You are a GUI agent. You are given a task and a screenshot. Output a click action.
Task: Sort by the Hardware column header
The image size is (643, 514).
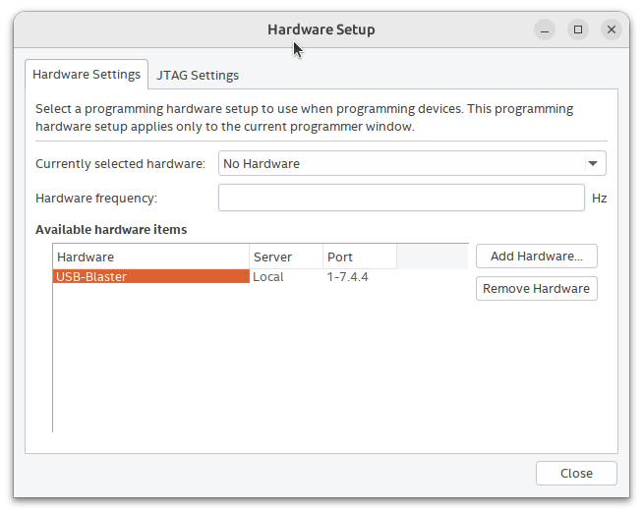(150, 257)
